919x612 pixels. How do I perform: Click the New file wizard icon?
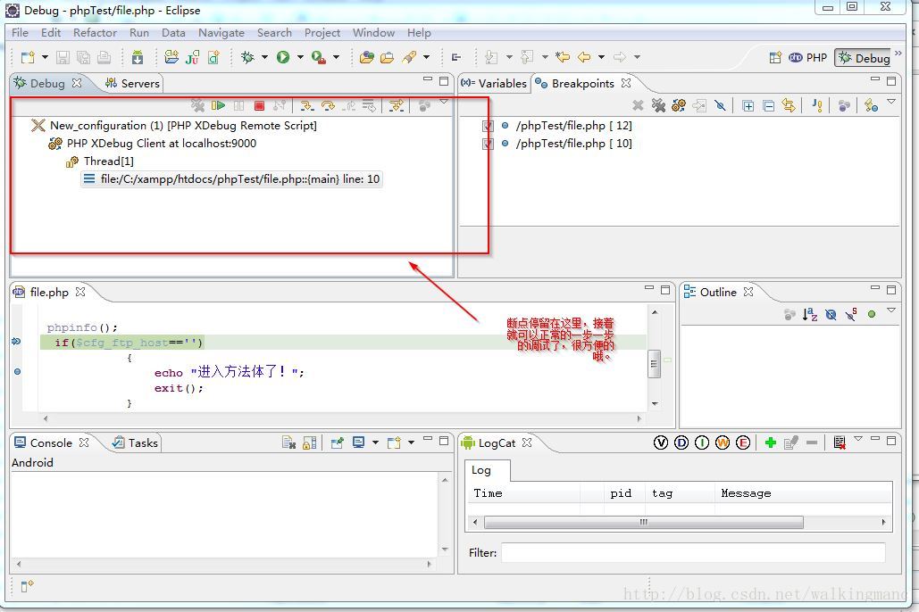coord(27,57)
